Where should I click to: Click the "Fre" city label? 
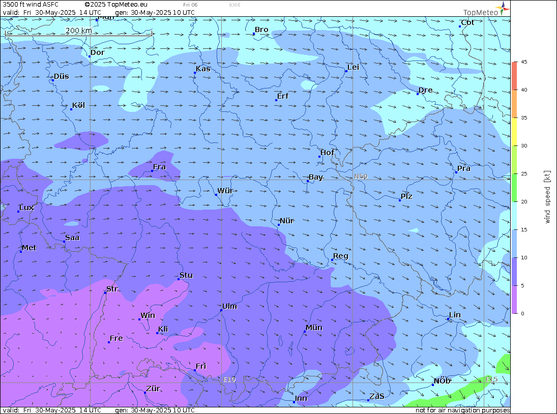click(x=116, y=339)
